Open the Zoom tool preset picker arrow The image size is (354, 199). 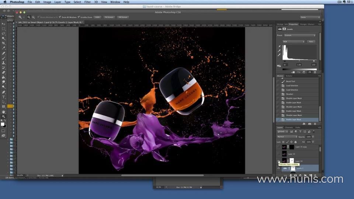[x=24, y=17]
